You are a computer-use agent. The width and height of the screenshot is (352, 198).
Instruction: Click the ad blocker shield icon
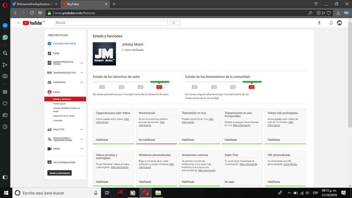click(x=319, y=13)
